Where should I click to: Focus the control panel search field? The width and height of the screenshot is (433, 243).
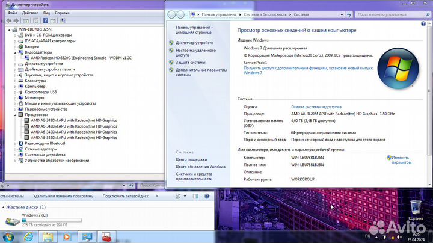click(393, 14)
